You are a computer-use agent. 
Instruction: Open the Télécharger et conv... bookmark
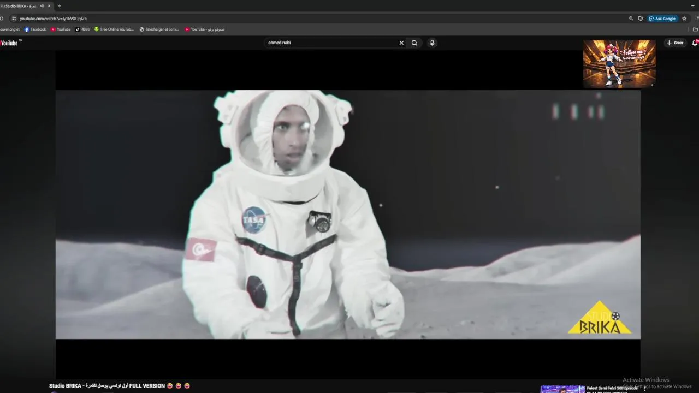click(159, 29)
